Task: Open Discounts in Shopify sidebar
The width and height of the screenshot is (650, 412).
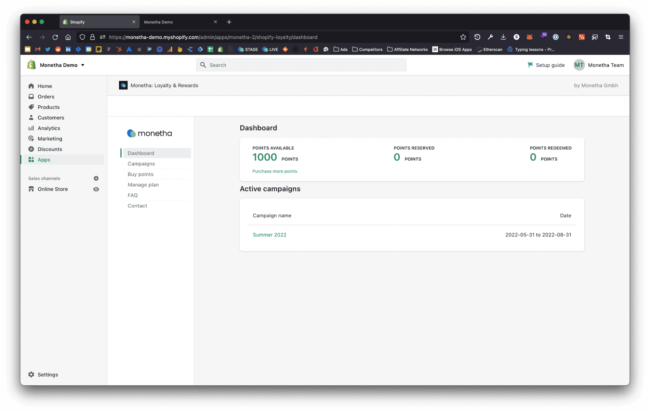Action: 63,149
